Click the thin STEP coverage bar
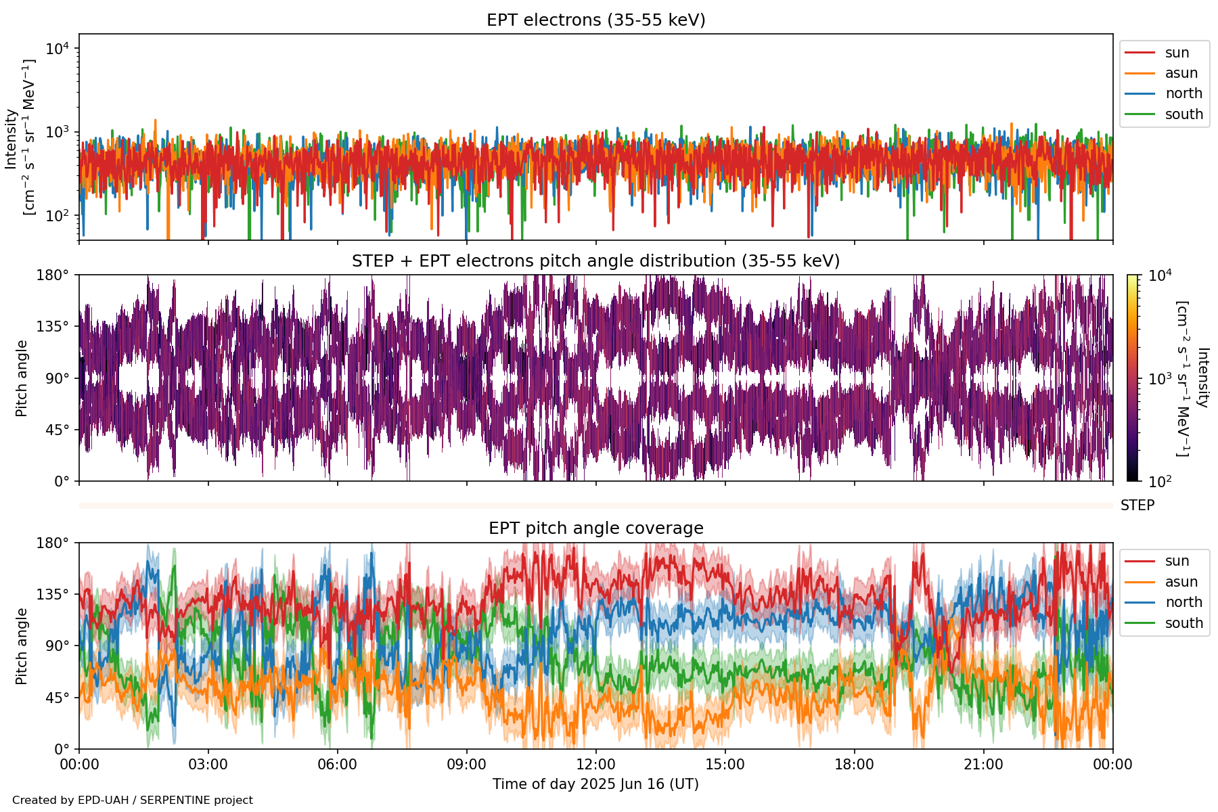 [x=595, y=505]
